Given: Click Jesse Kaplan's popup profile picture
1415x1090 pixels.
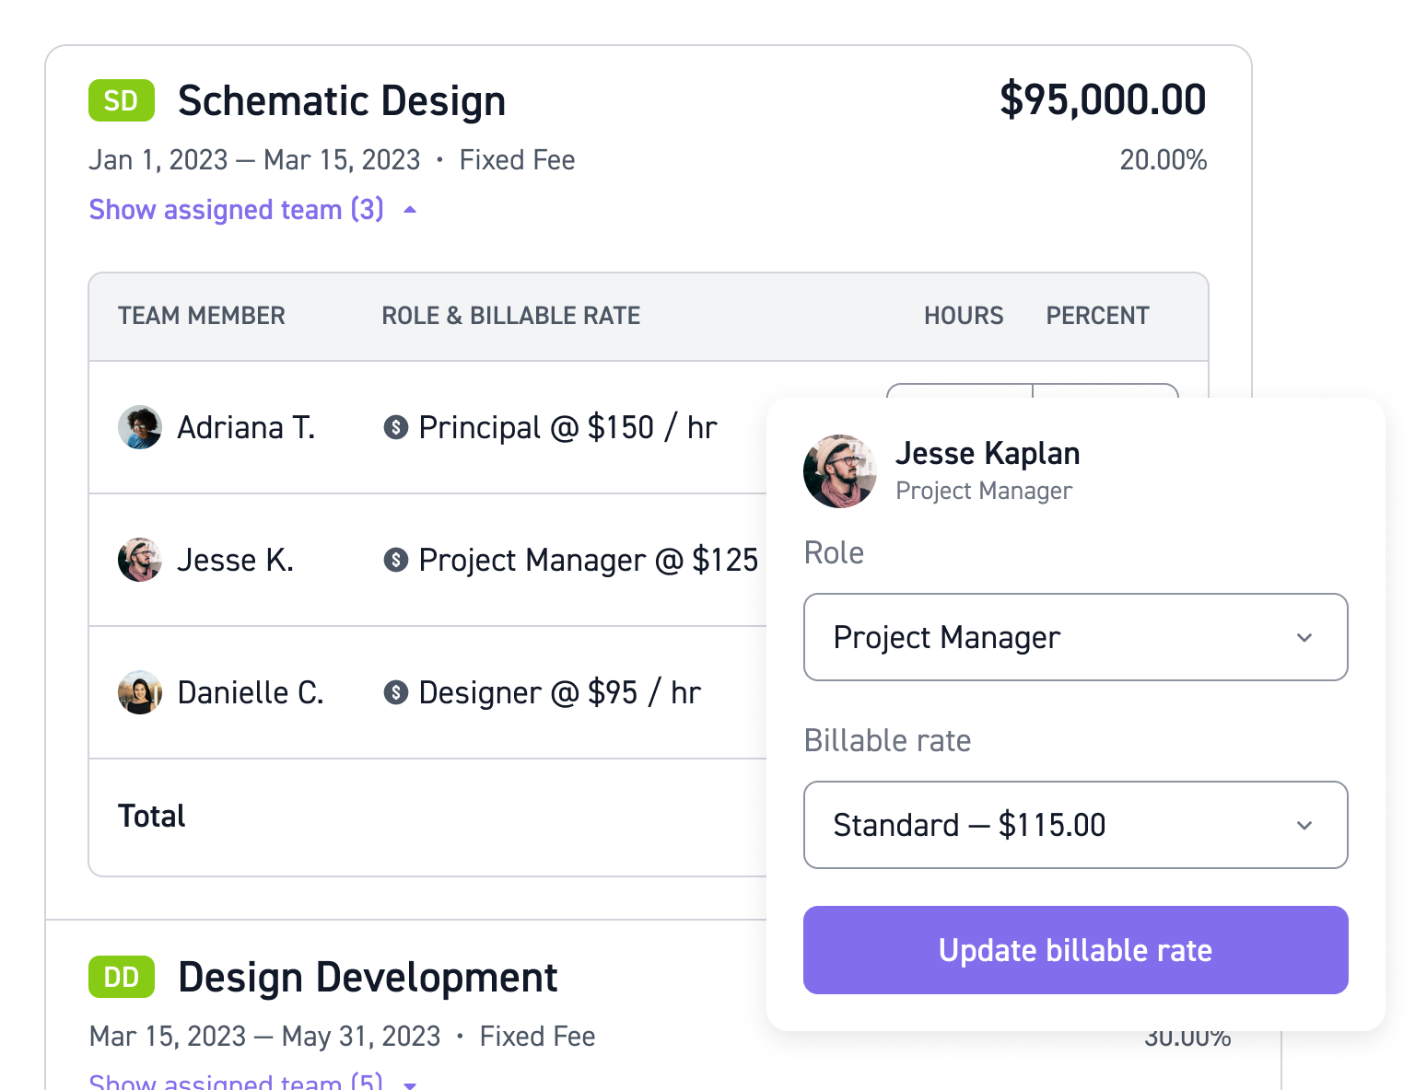Looking at the screenshot, I should 839,471.
